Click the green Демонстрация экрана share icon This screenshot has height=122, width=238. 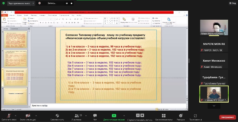click(x=114, y=116)
